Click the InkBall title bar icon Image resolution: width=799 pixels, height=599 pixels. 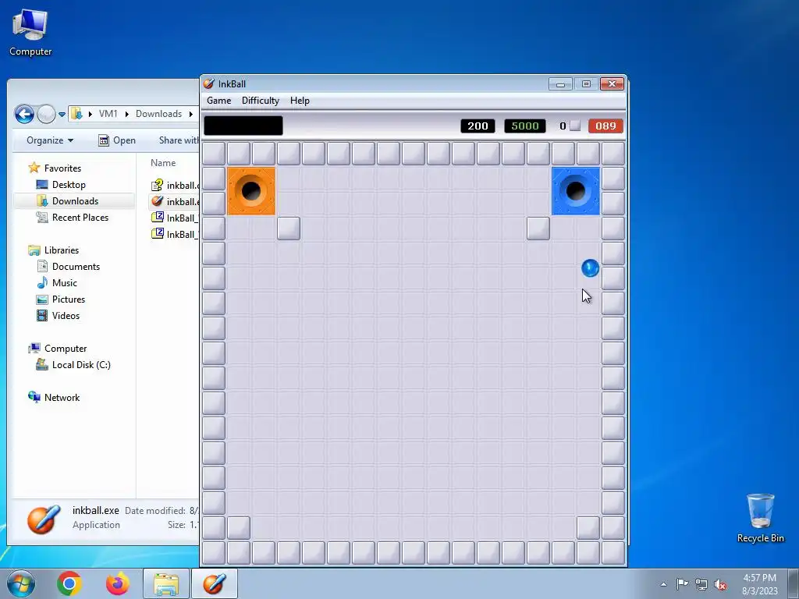(208, 83)
